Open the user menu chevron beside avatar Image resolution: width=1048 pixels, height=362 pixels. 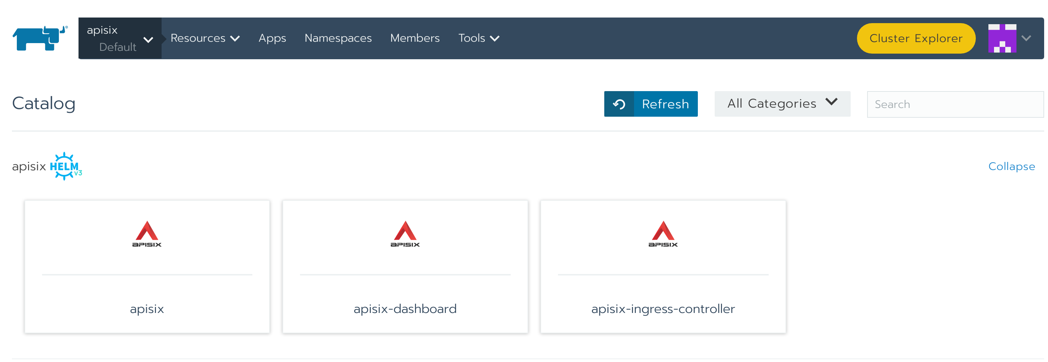(x=1026, y=38)
